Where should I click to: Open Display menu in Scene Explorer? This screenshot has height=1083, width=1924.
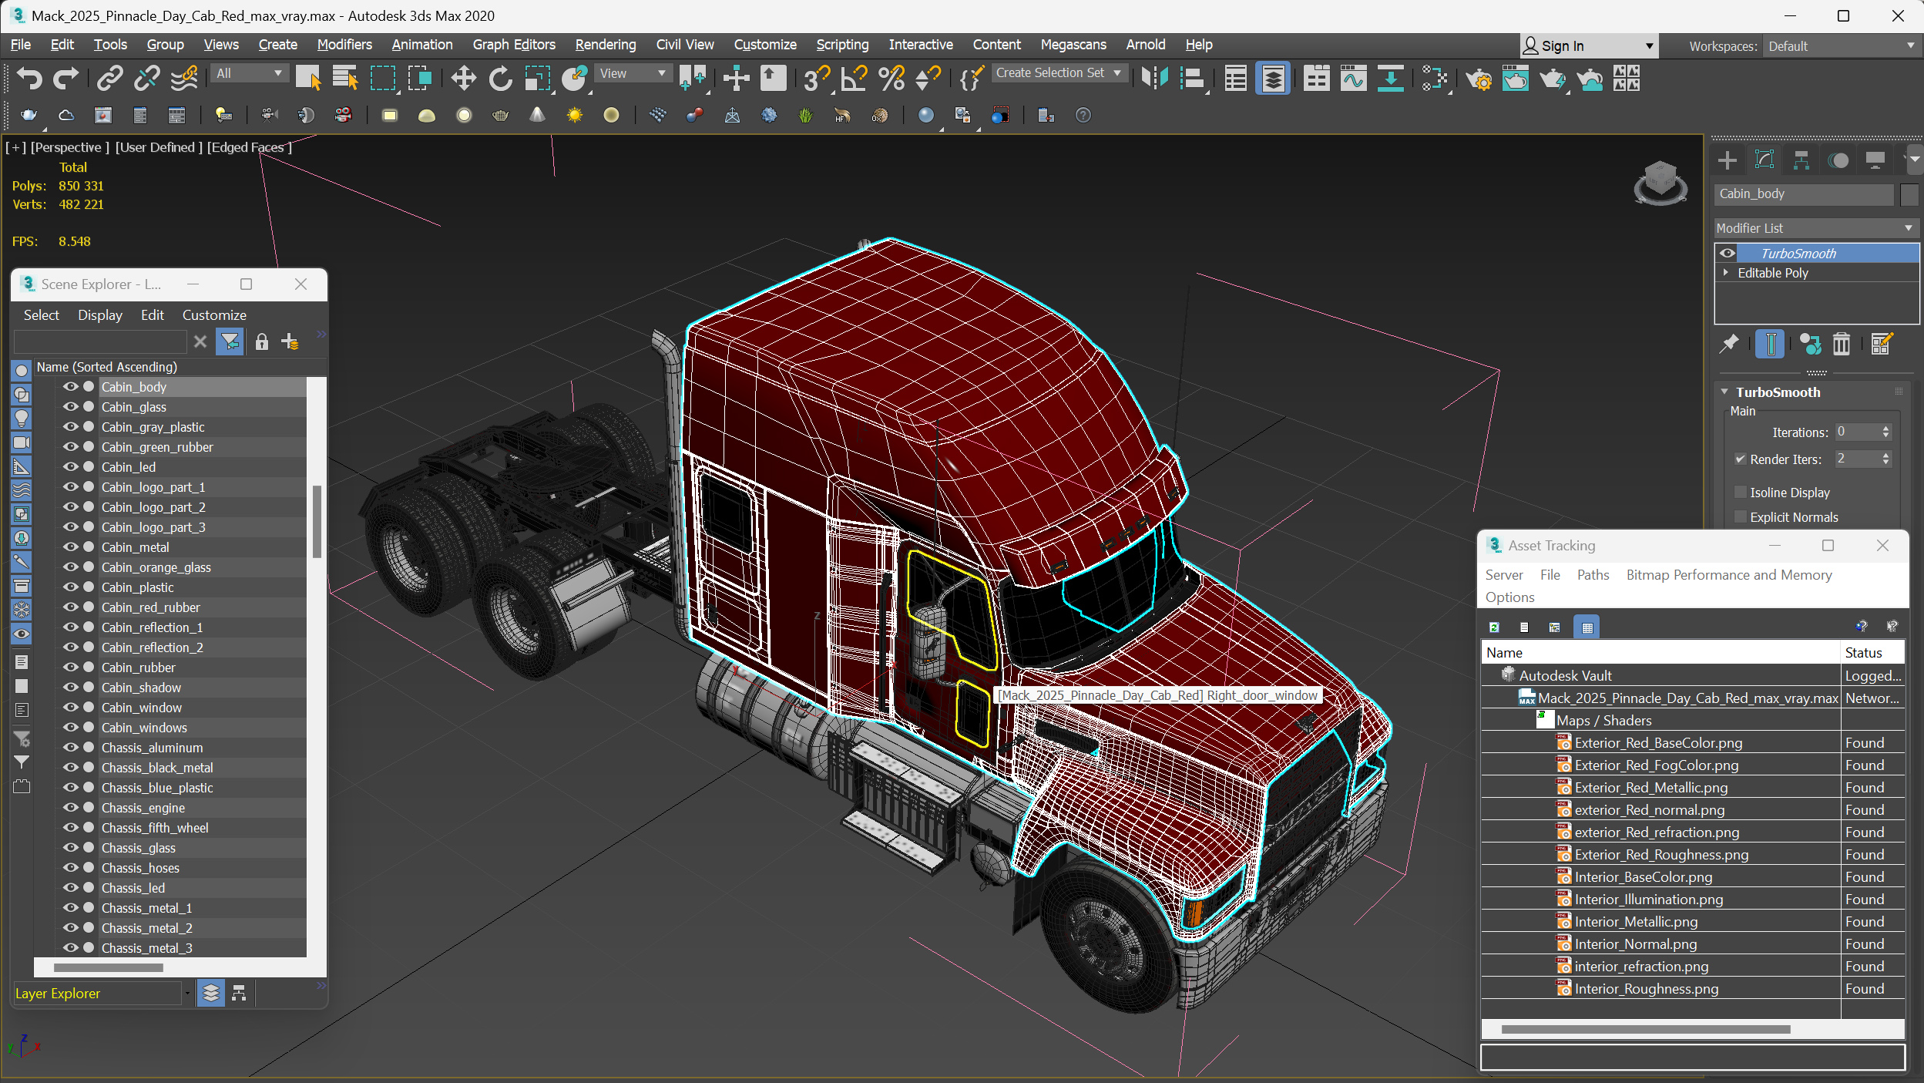(99, 314)
